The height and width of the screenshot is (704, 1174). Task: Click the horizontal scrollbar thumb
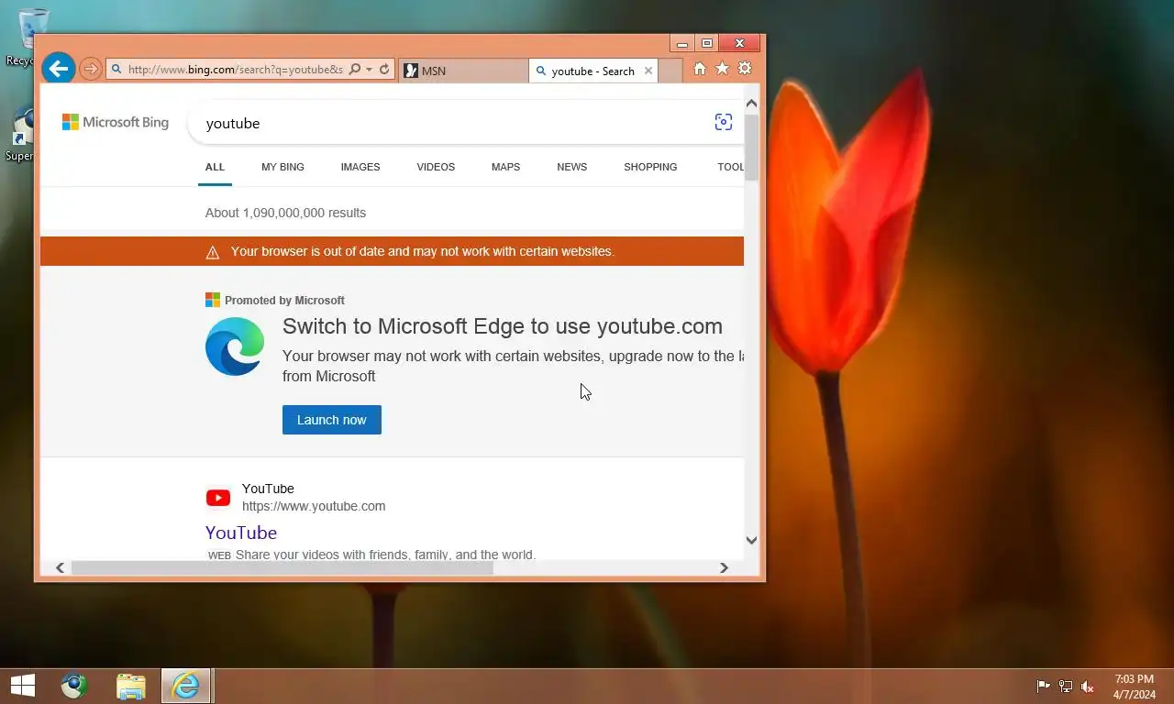(x=282, y=568)
